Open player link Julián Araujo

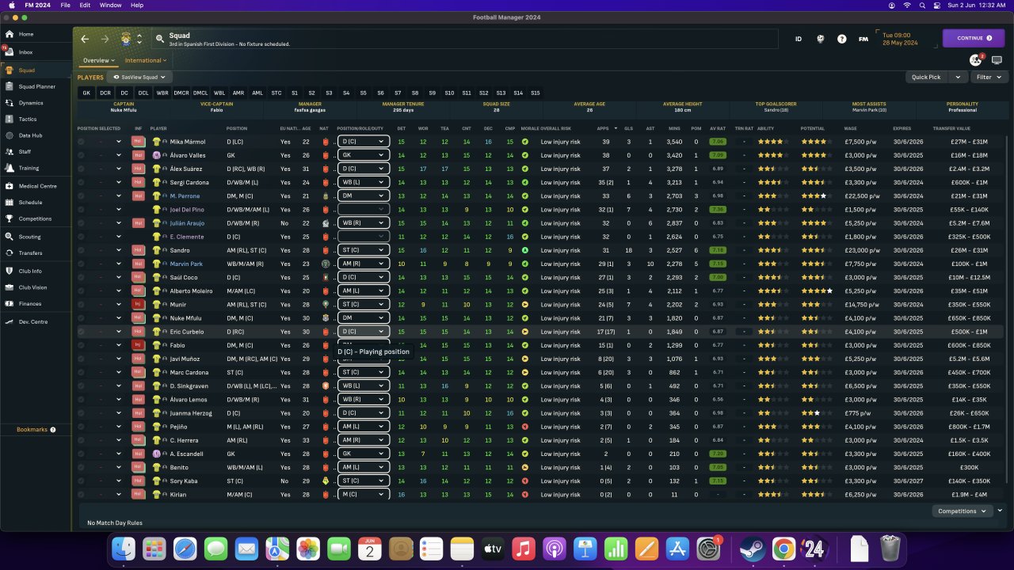187,223
